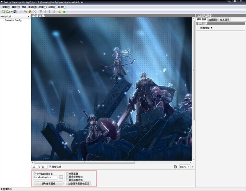Toggle the 顯示組態外框 checkbox
The image size is (246, 191).
coord(67,180)
